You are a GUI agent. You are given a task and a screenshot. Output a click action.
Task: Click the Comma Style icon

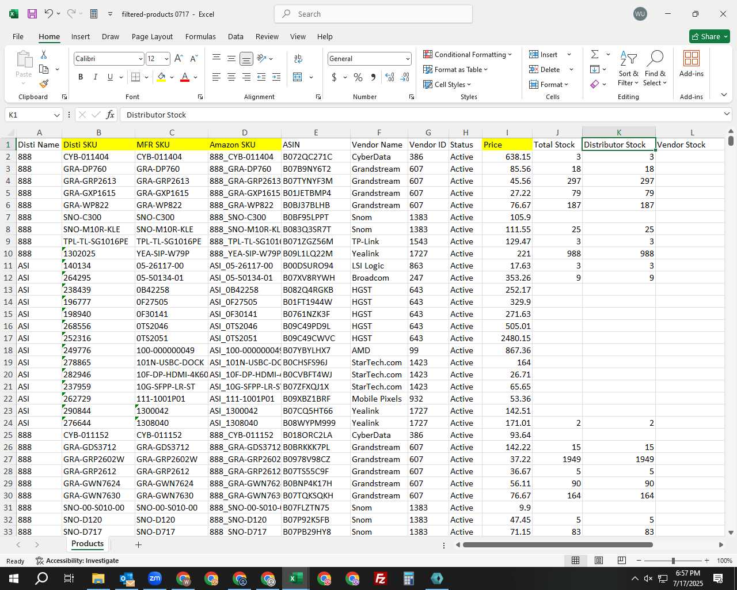(374, 77)
